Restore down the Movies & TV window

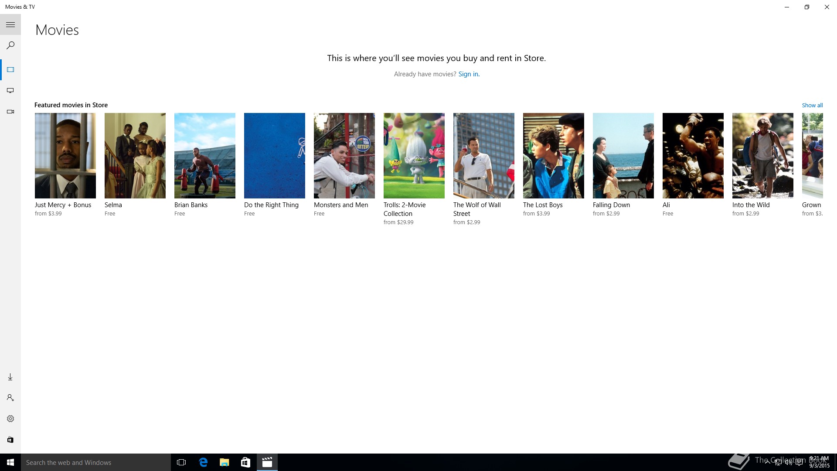click(807, 7)
